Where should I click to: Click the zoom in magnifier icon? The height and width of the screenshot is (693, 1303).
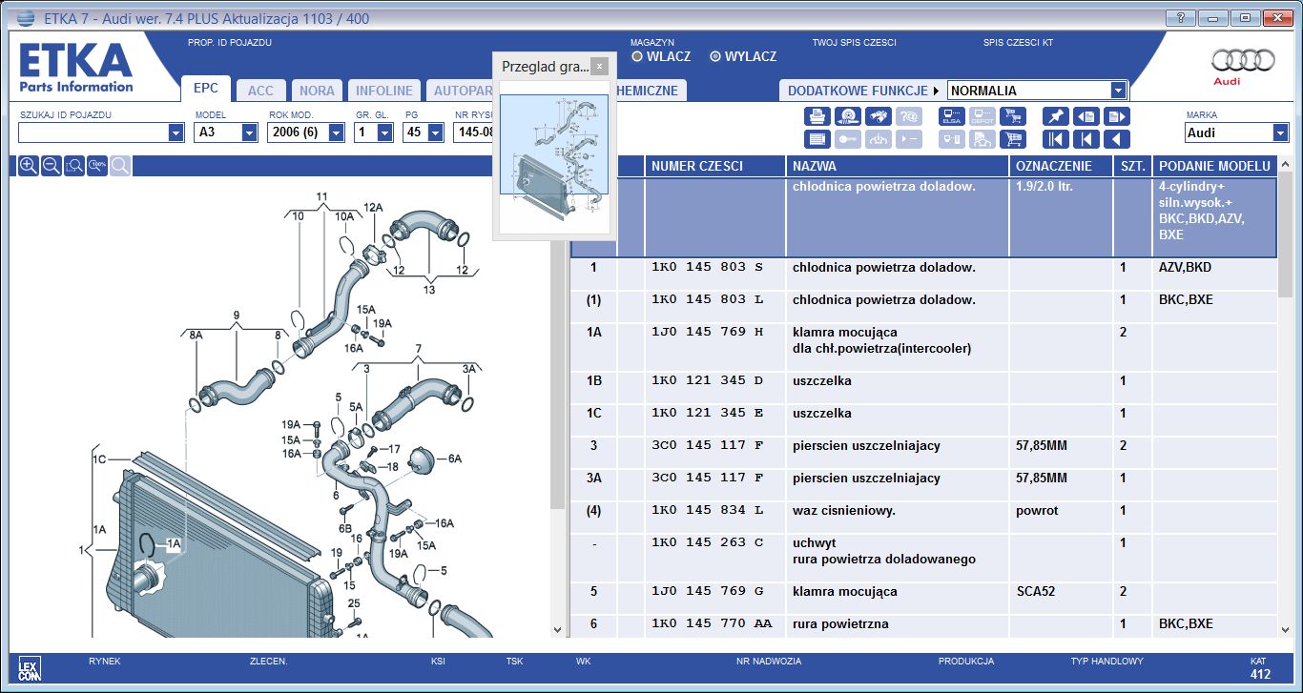(29, 166)
